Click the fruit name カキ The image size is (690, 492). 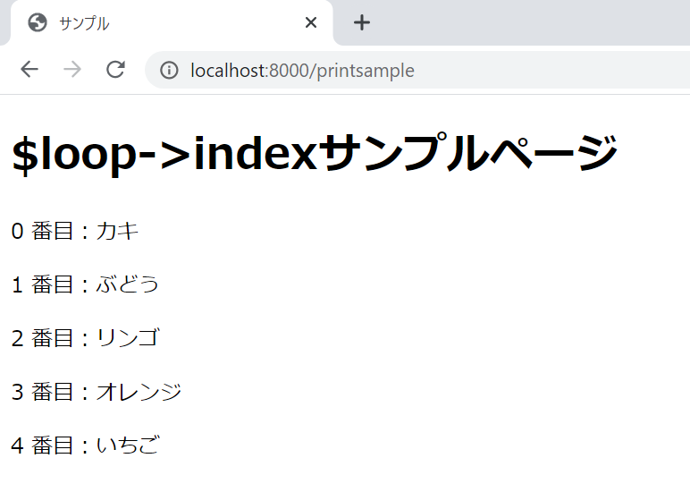click(x=117, y=232)
